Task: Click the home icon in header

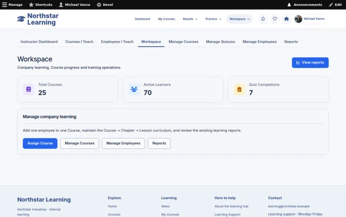Action: click(x=286, y=19)
